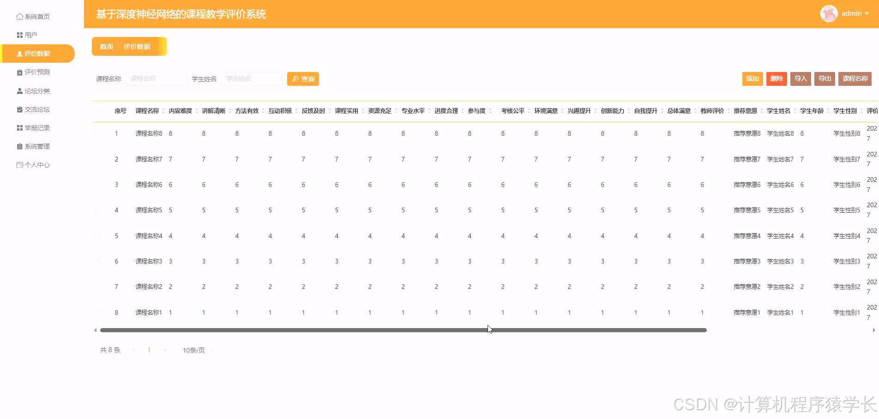Sort table by 进度合理 column caret
The height and width of the screenshot is (419, 879).
(463, 111)
